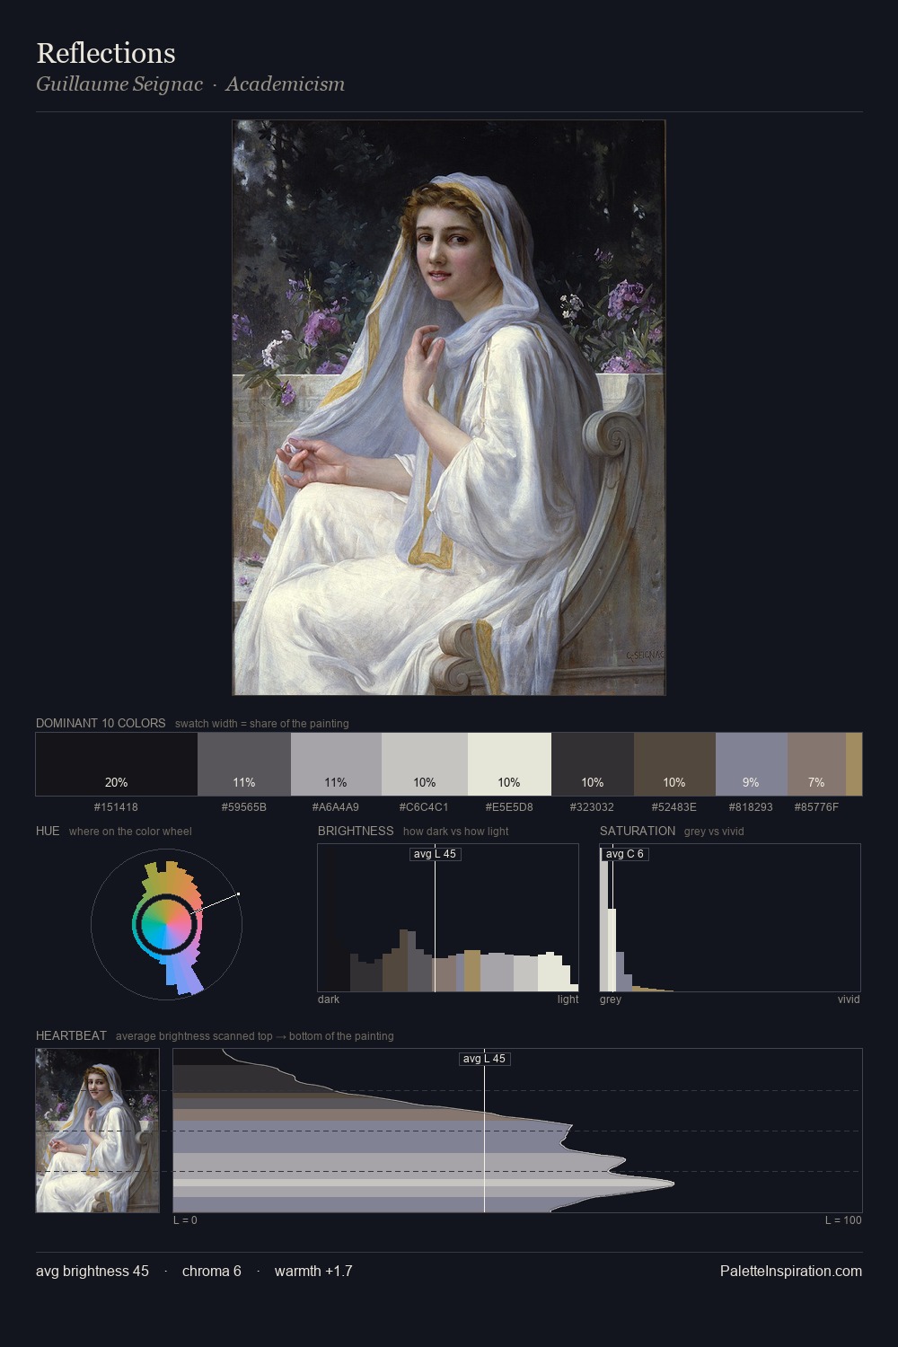Click the 'avg brightness 45' footer stat

(92, 1271)
